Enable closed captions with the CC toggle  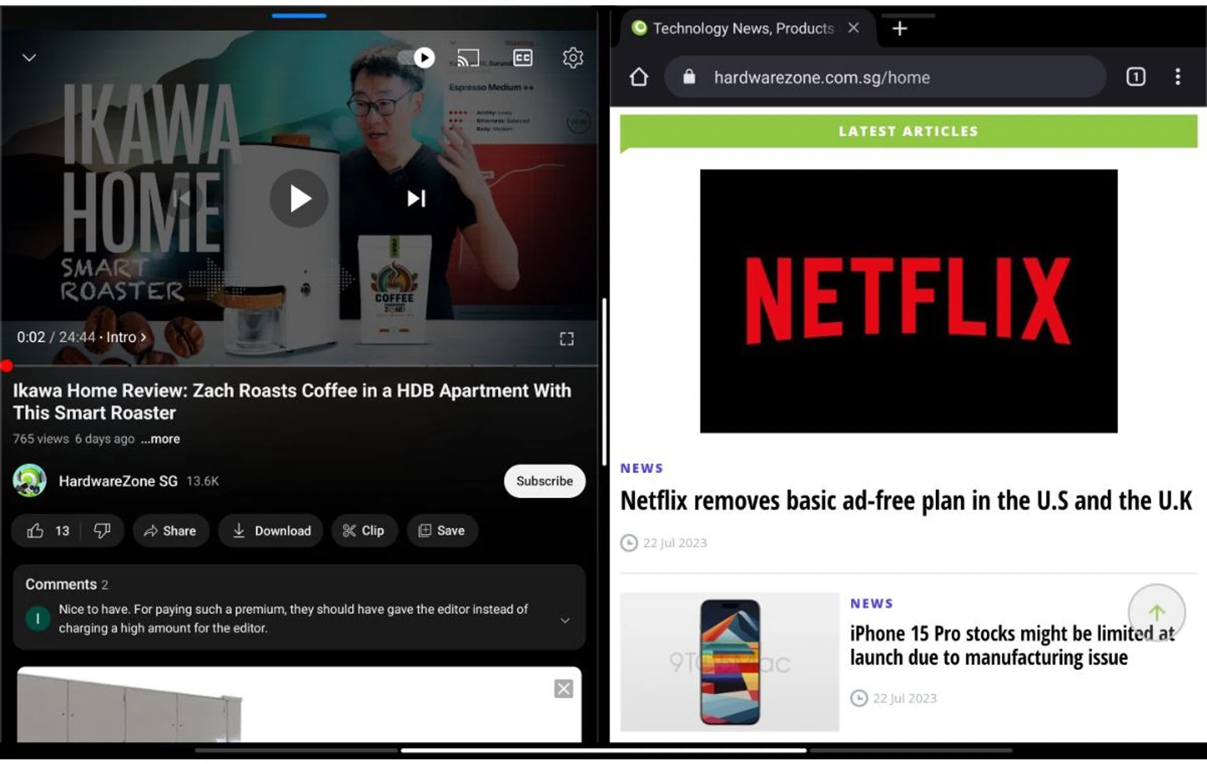522,58
